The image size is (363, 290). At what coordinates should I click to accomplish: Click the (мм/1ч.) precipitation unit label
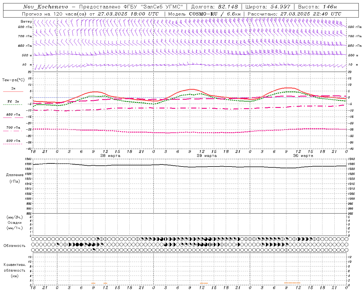[x=14, y=228]
